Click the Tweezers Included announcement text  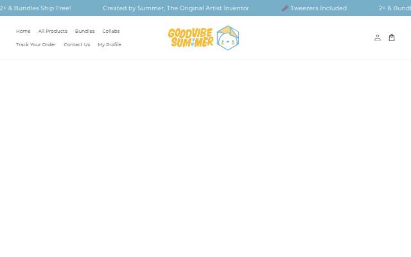click(314, 8)
